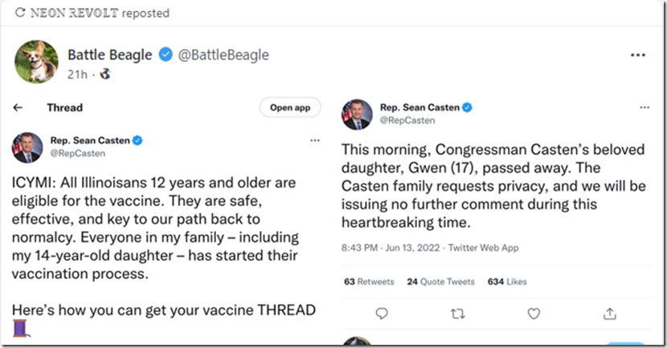
Task: Click the repost icon beside NEON REVOLT
Action: click(18, 14)
